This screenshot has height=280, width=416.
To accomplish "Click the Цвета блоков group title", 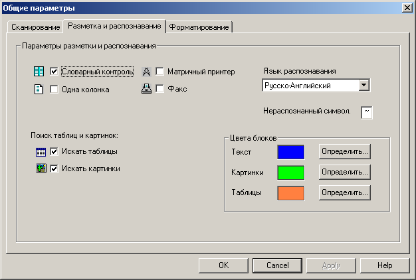I will click(253, 138).
